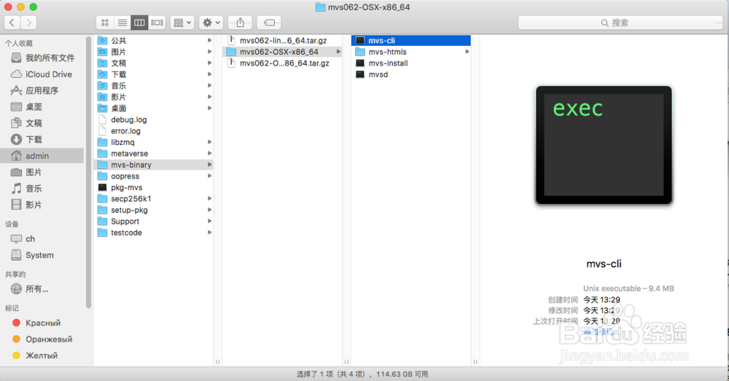Click the share toolbar button
729x381 pixels.
(241, 23)
